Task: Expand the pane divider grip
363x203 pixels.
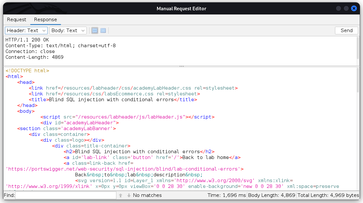Action: point(181,66)
